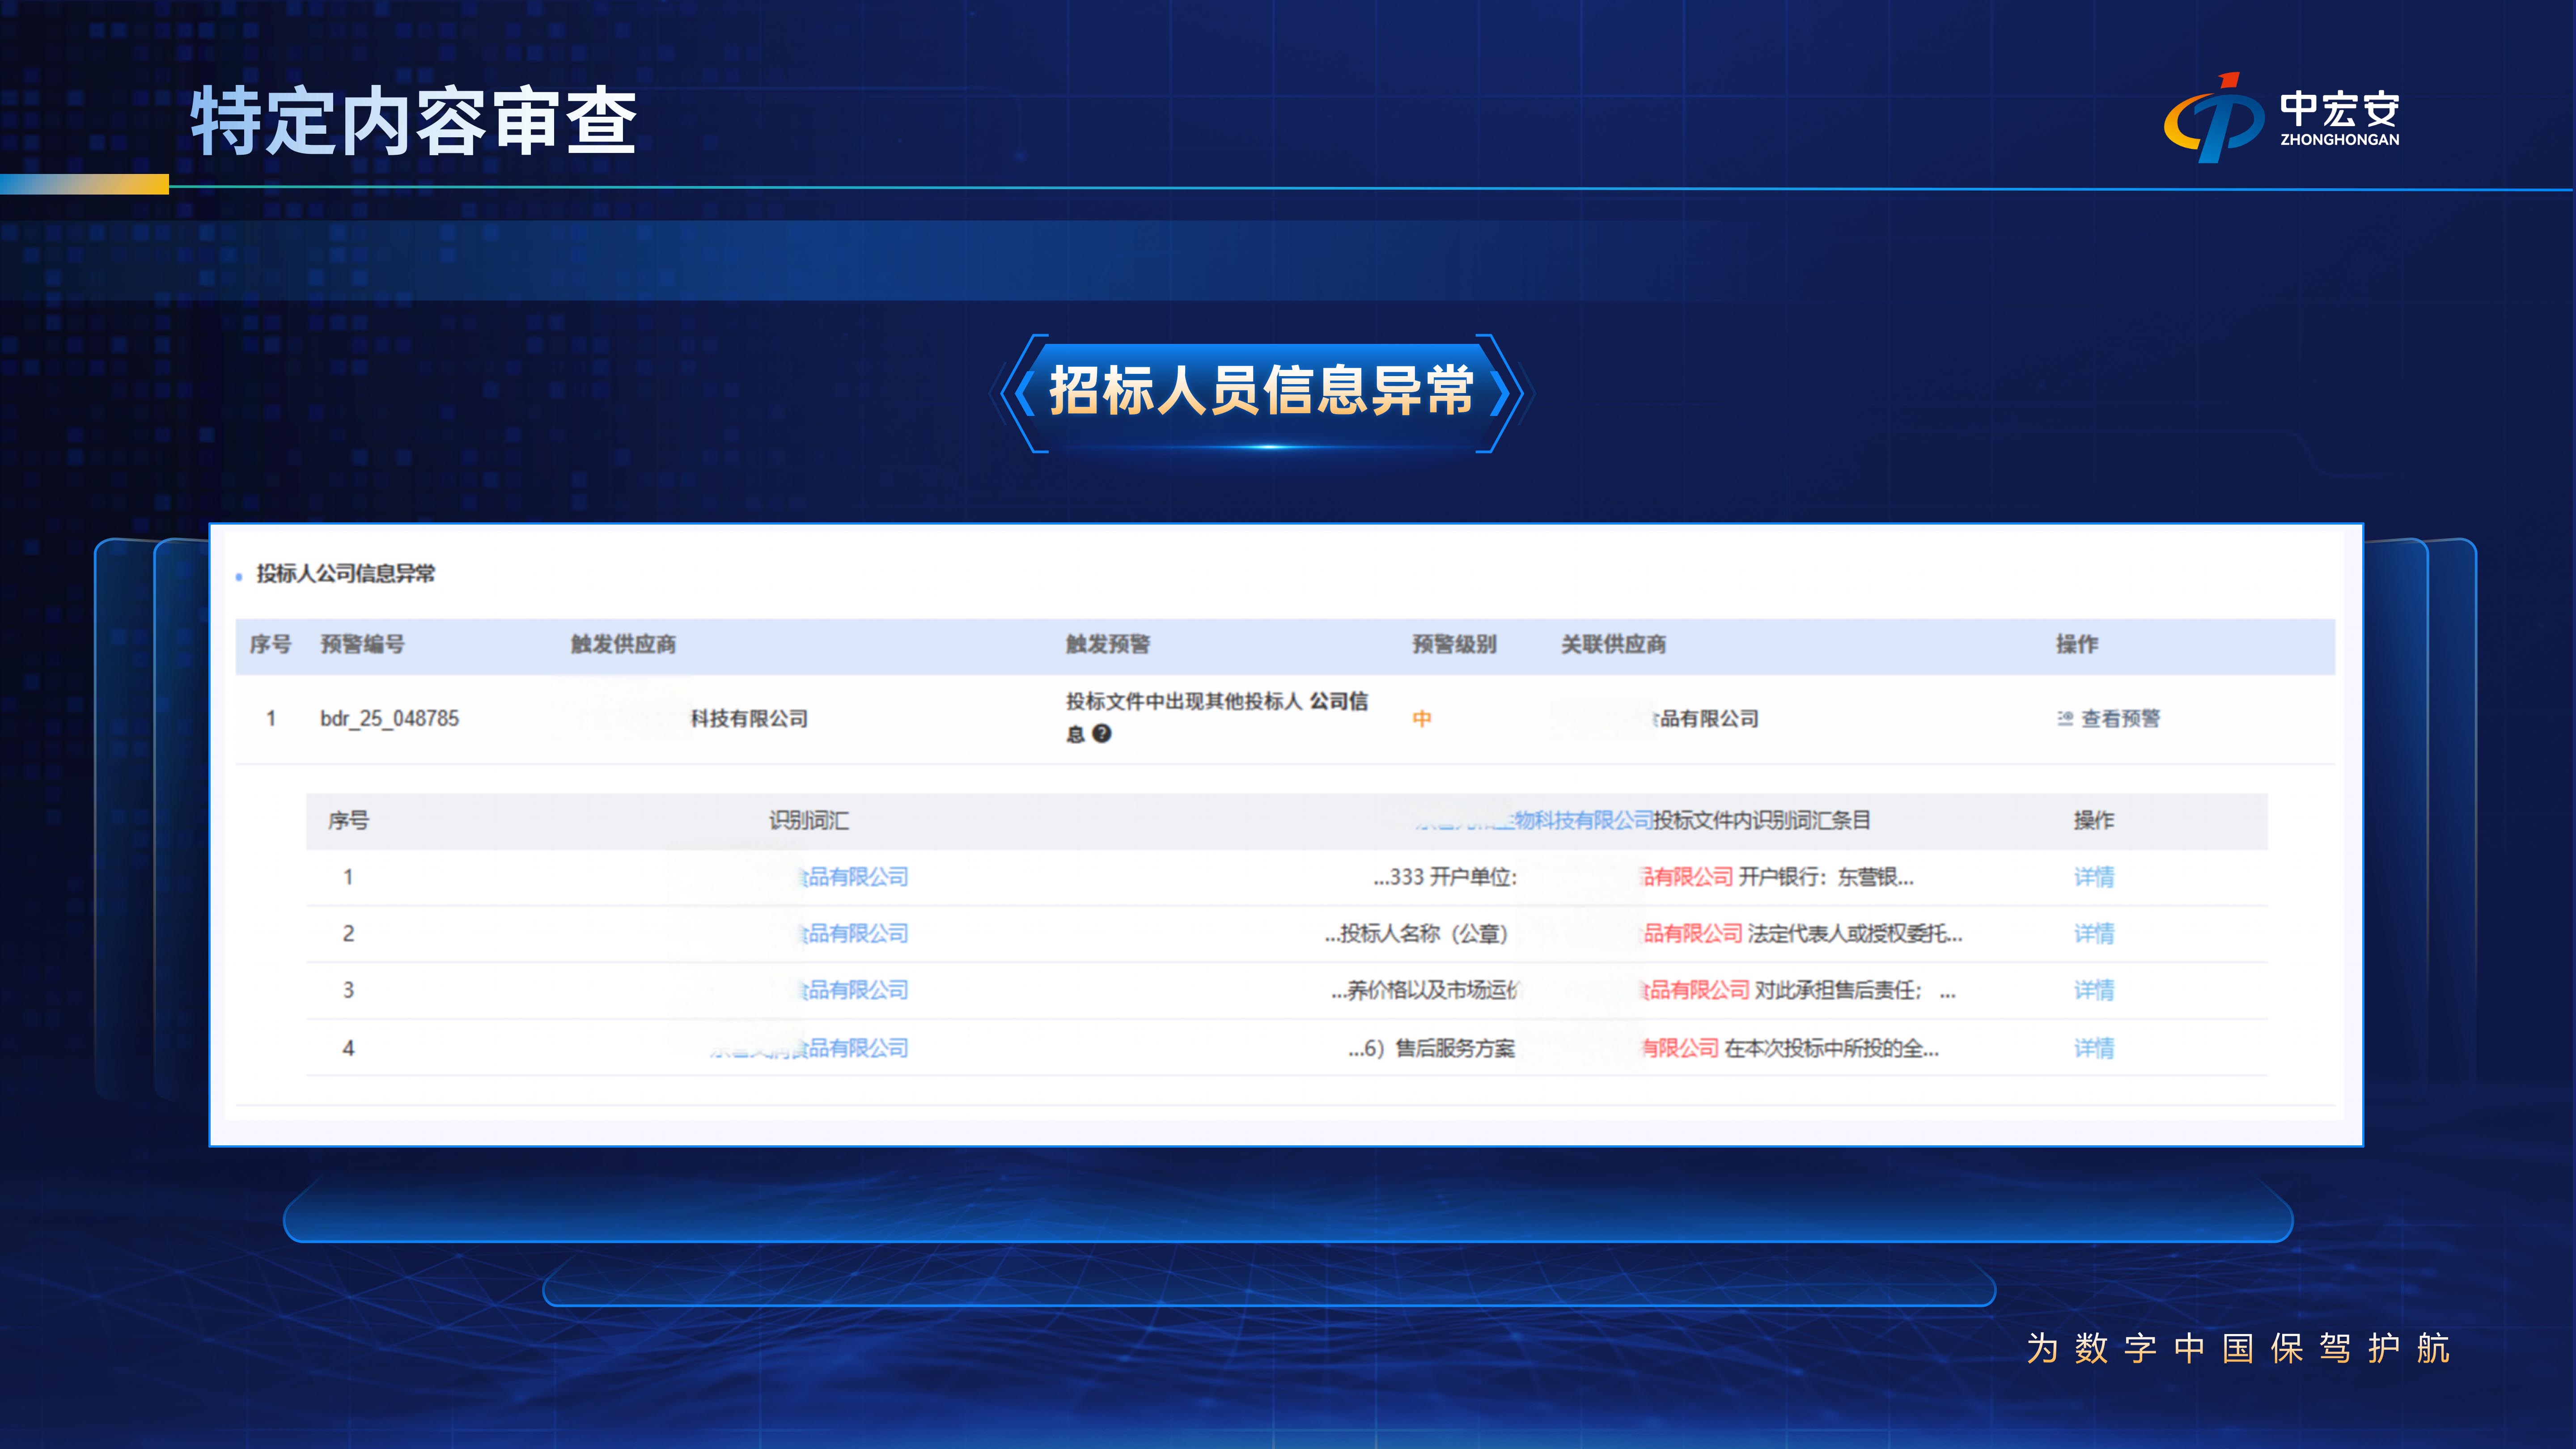Click the 预警级别 column header

pos(1454,644)
